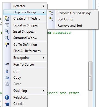Click the vertical scrollbar thumb

tap(90, 76)
